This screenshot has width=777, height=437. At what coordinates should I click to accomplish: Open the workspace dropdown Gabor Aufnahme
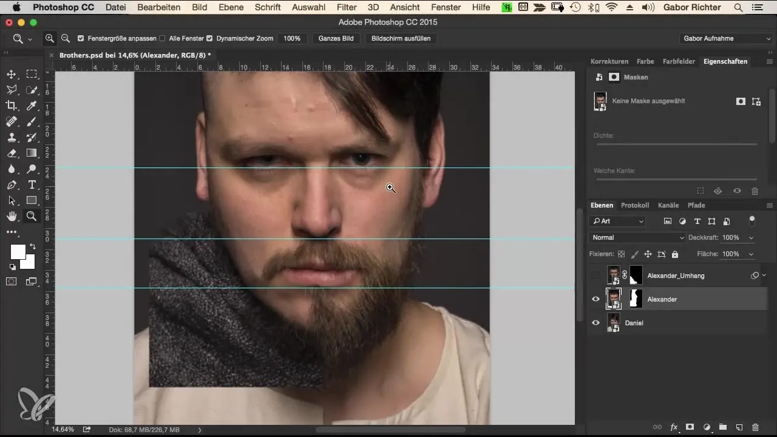coord(725,38)
